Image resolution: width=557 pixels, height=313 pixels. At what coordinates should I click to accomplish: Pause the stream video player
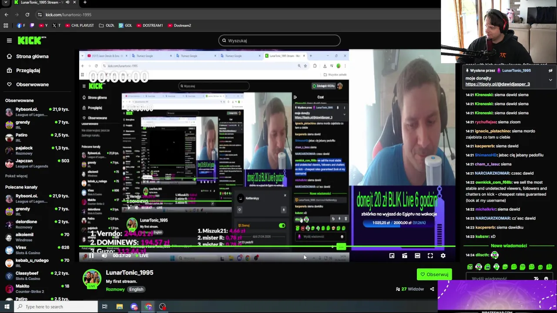click(91, 256)
